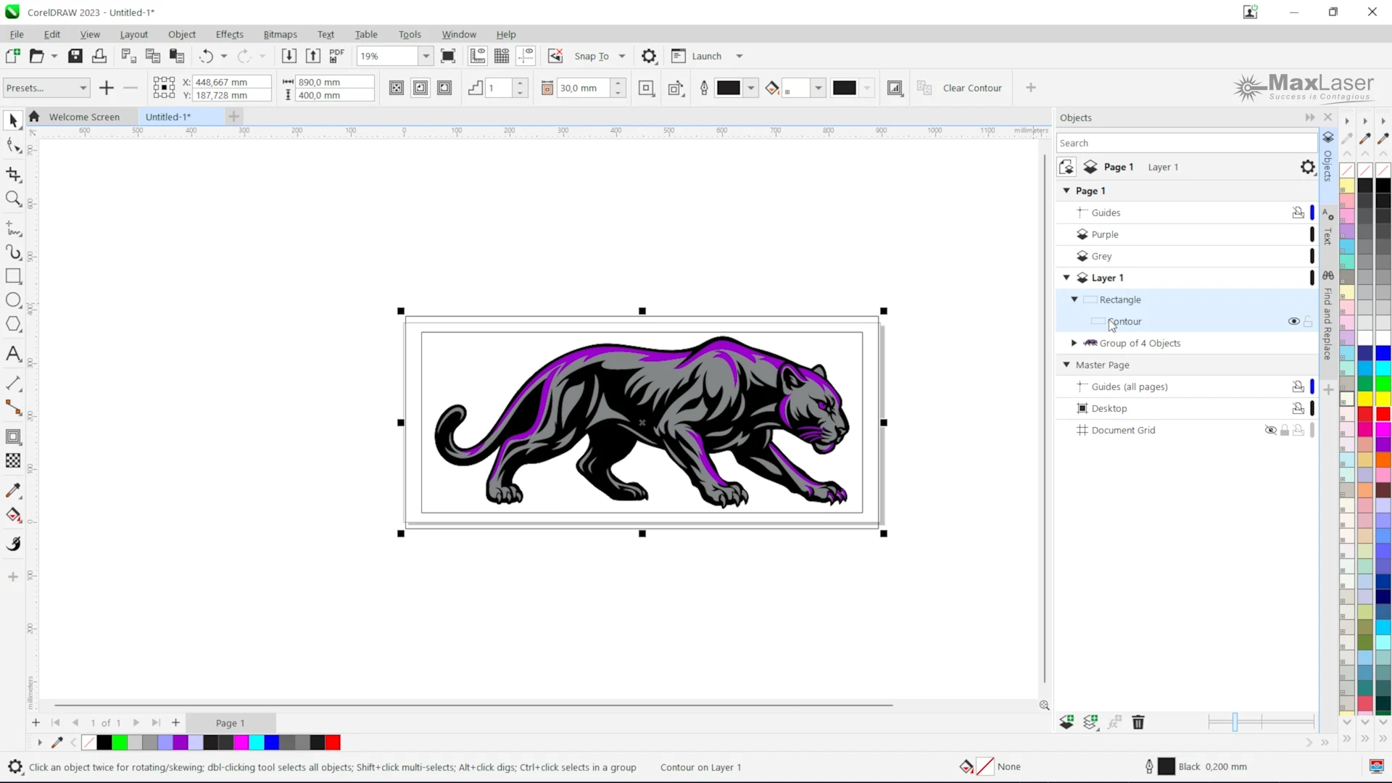The image size is (1392, 783).
Task: Open the Options gear in toolbar
Action: [649, 56]
